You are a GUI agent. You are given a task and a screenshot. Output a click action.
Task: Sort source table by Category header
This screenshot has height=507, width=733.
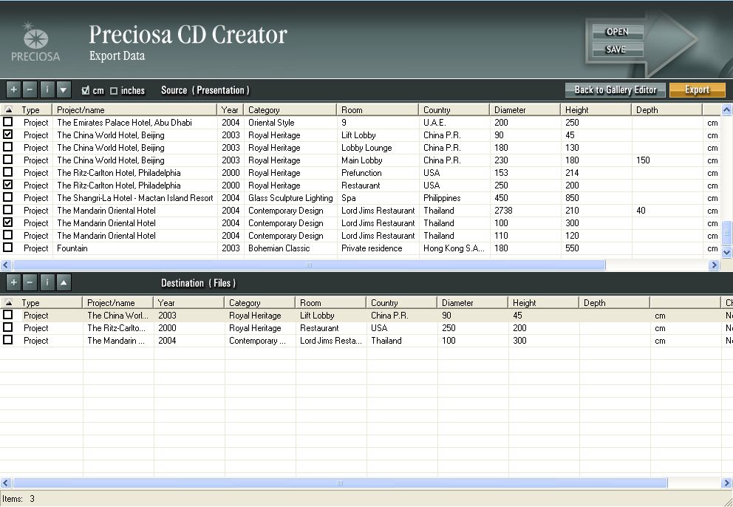290,110
